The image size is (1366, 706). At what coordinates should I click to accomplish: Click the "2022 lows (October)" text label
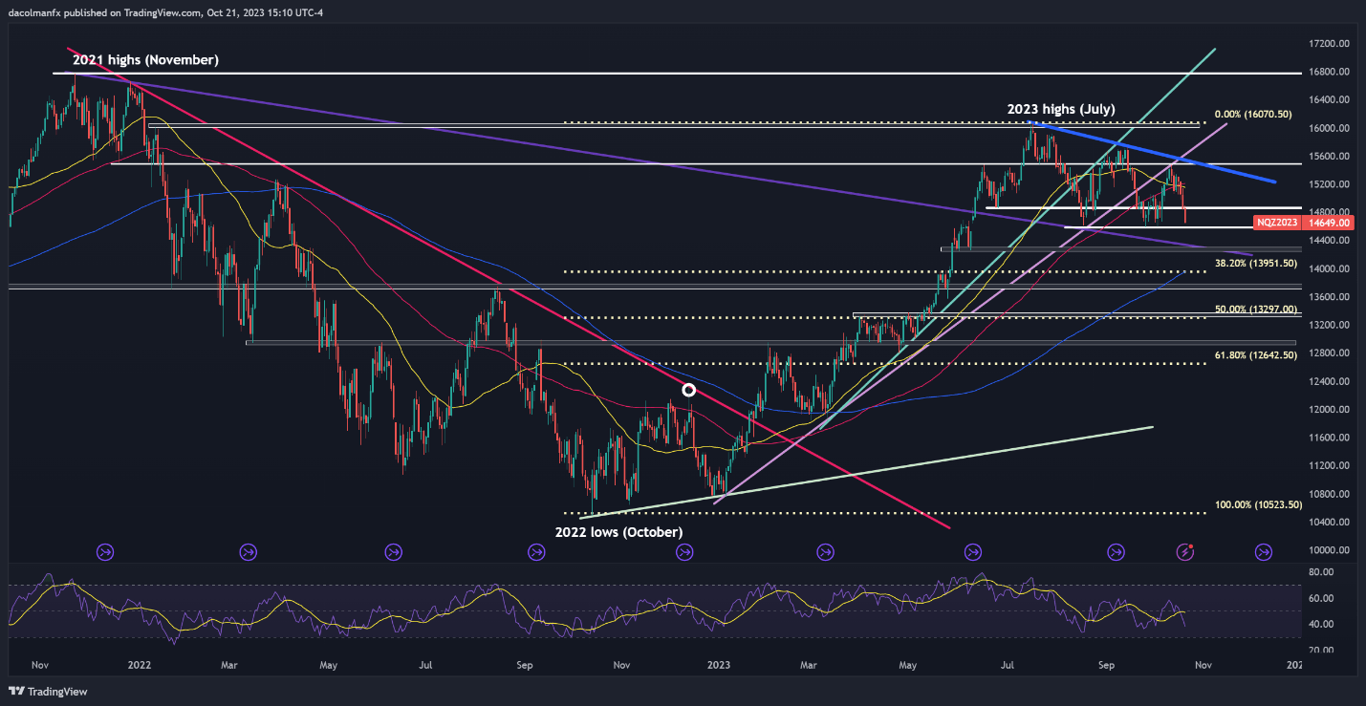point(618,531)
